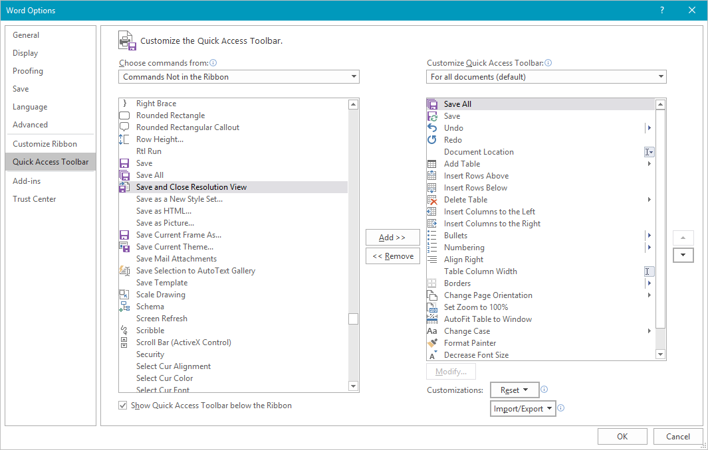Click the Save Current Theme icon
Viewport: 708px width, 450px height.
point(124,247)
